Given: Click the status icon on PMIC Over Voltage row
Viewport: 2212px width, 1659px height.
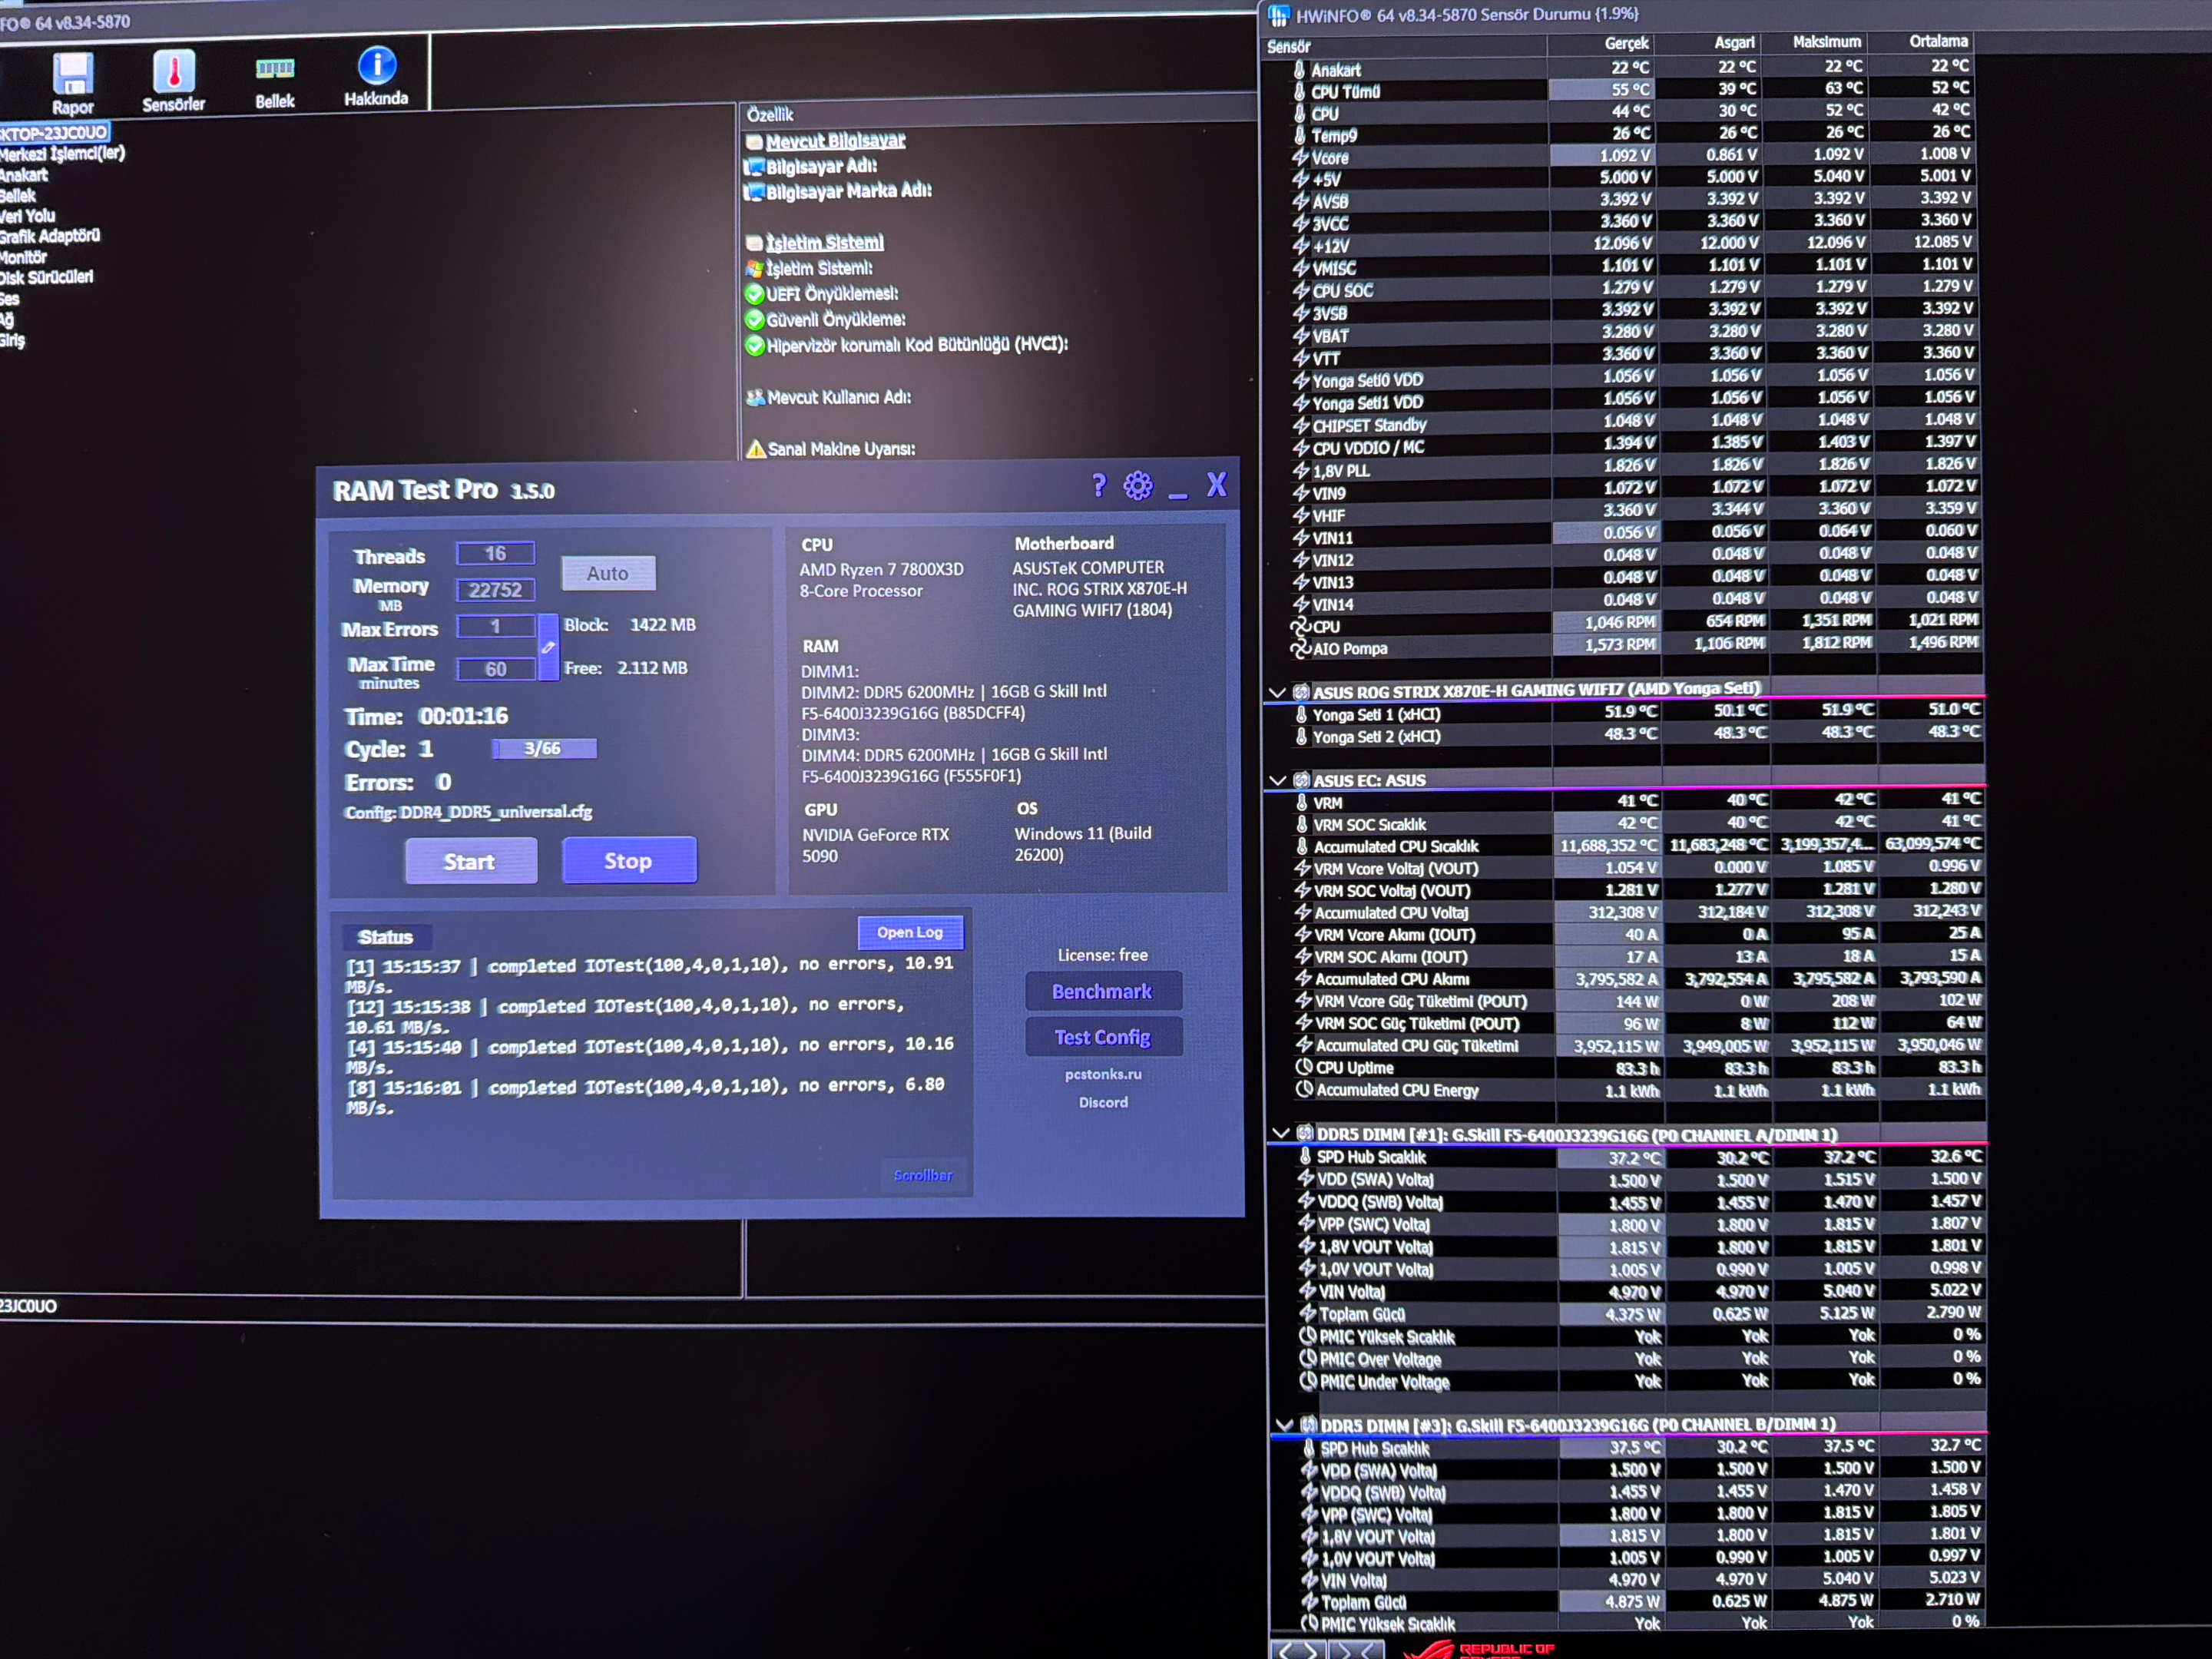Looking at the screenshot, I should 1307,1359.
